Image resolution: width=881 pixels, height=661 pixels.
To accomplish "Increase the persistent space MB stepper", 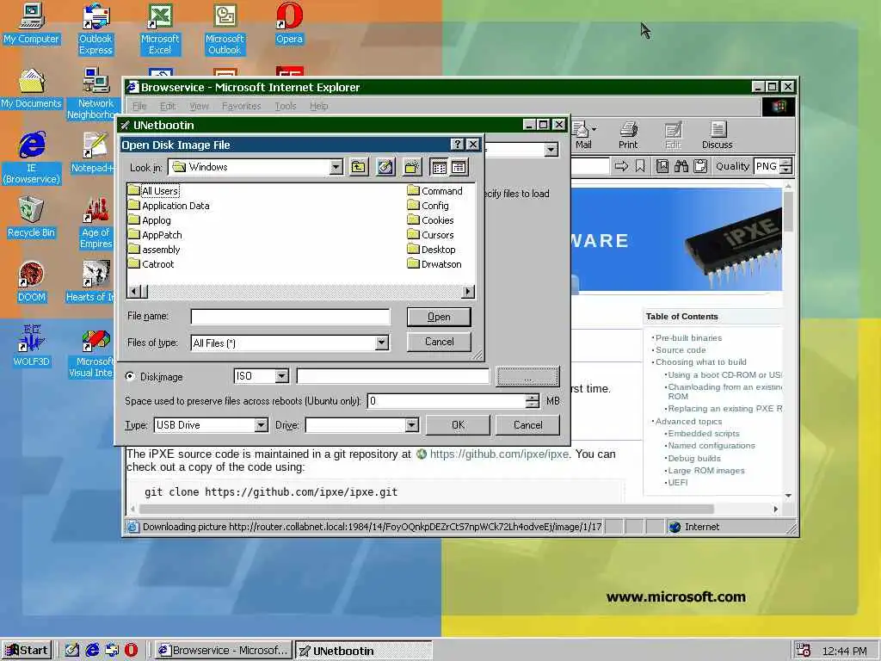I will [x=532, y=397].
